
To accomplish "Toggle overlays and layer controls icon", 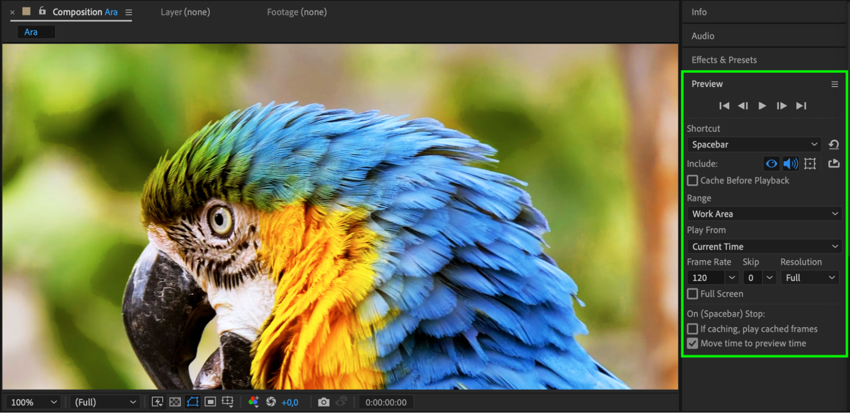I will (x=810, y=163).
